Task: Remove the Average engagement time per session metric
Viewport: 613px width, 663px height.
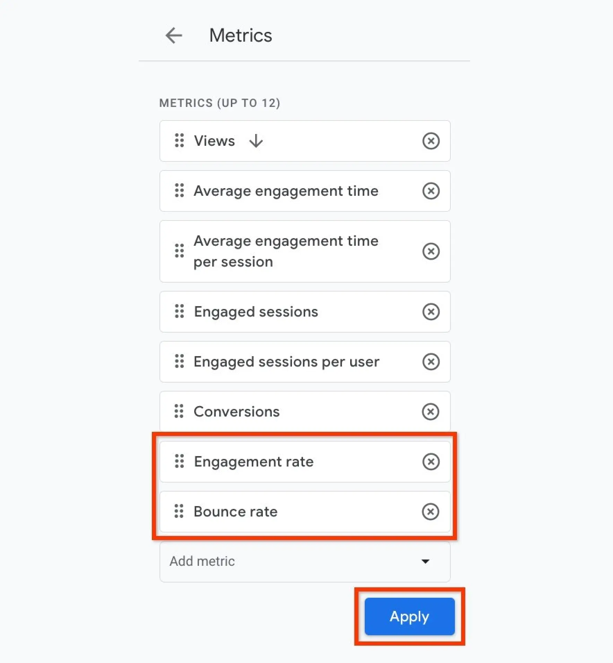Action: click(431, 251)
